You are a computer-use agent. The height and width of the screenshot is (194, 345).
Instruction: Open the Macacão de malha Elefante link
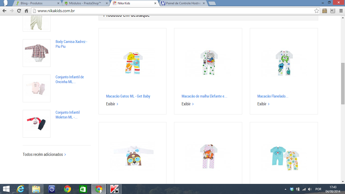[x=204, y=96]
